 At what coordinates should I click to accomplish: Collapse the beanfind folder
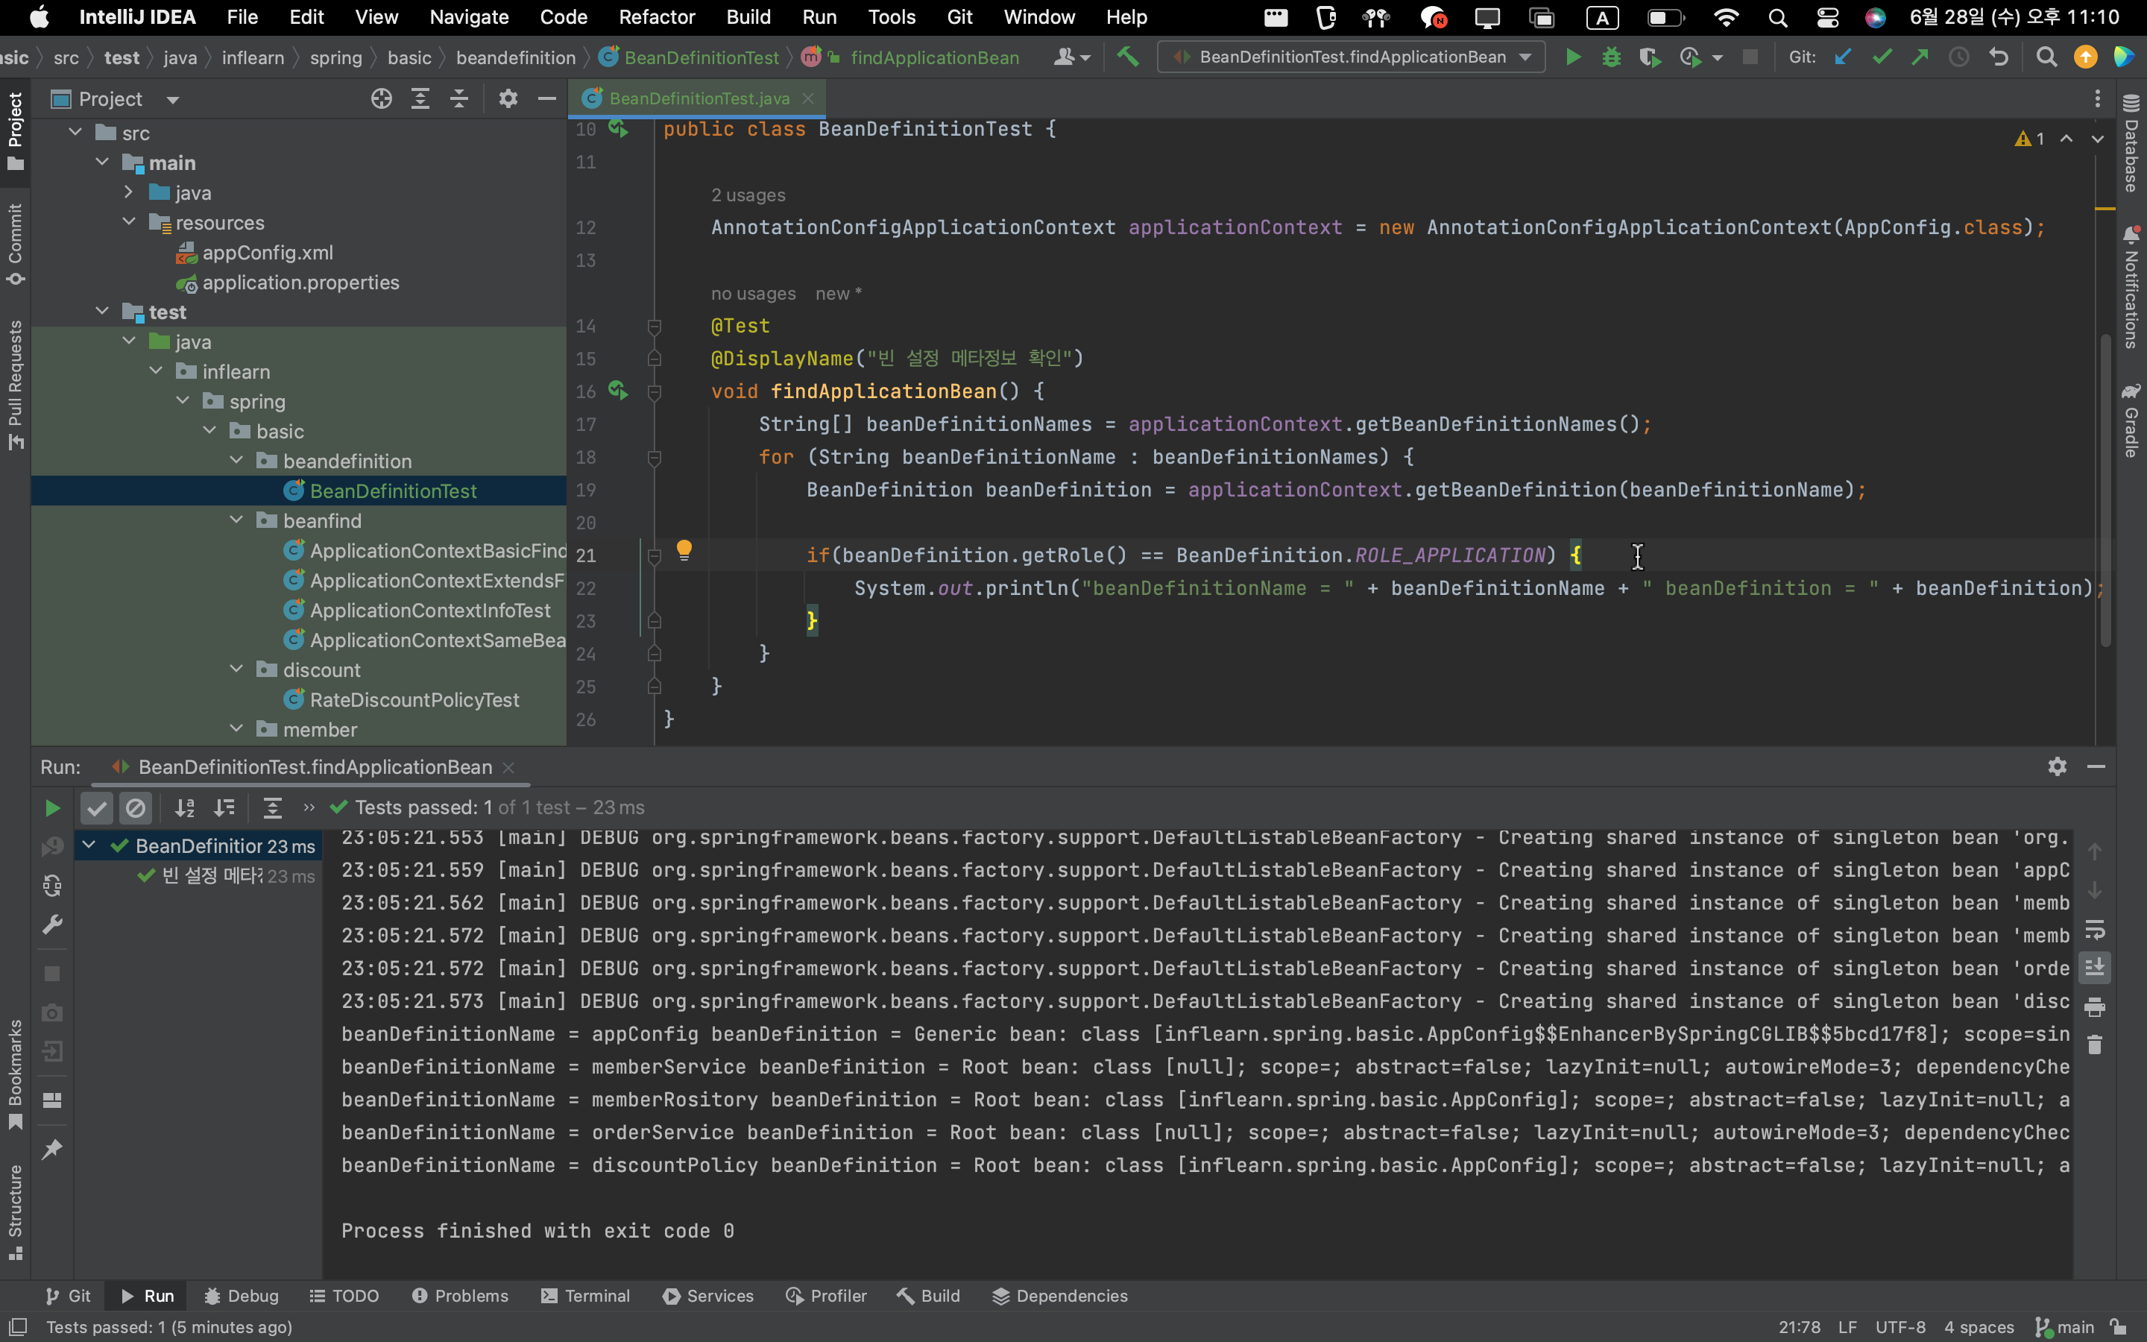tap(237, 521)
